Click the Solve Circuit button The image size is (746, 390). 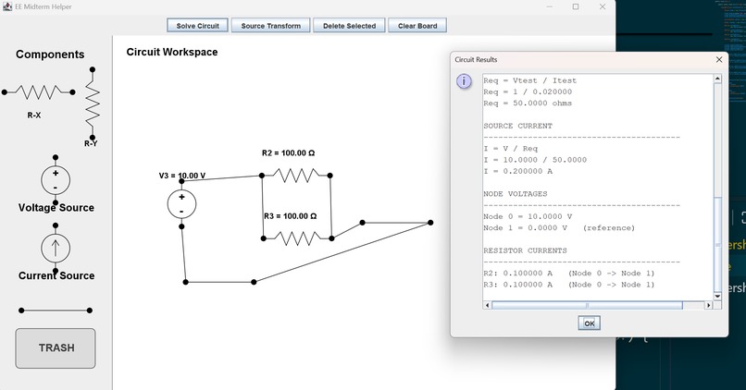(x=197, y=26)
